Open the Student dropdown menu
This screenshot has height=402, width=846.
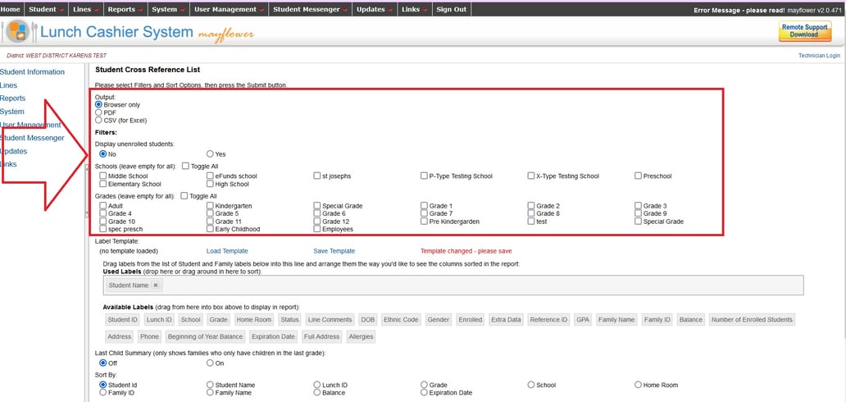tap(46, 9)
